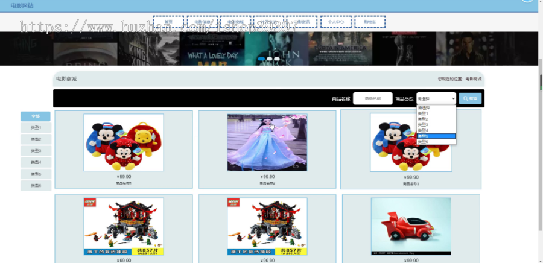Click product title 商品名称3

411,184
